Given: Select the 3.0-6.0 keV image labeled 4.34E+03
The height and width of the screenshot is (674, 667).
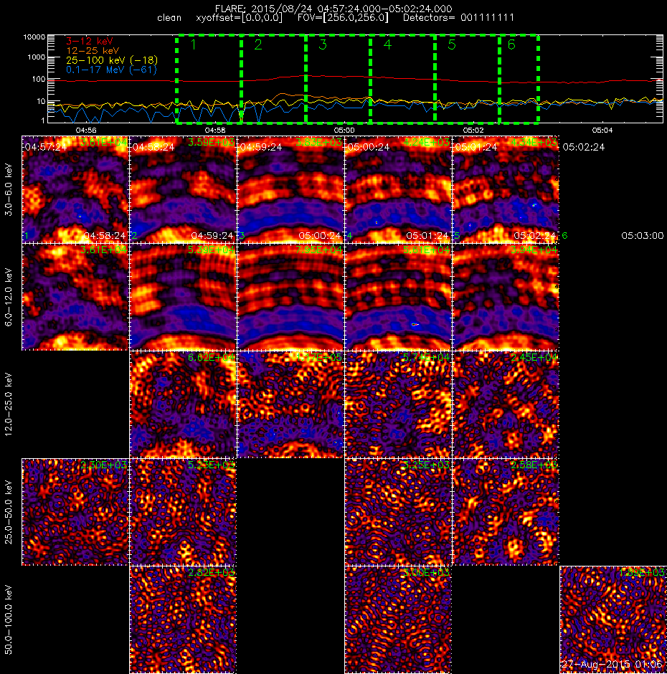Looking at the screenshot, I should click(x=506, y=189).
